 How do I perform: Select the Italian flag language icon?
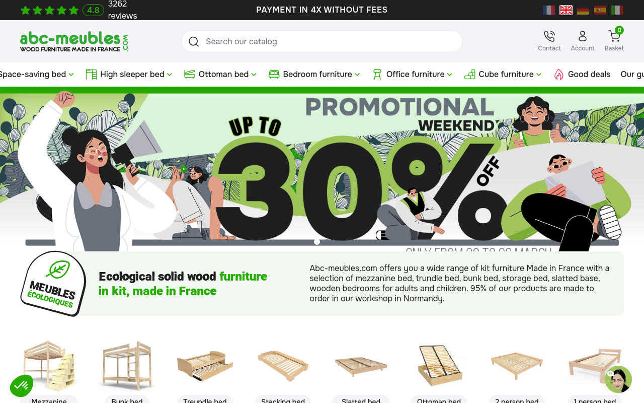click(617, 10)
